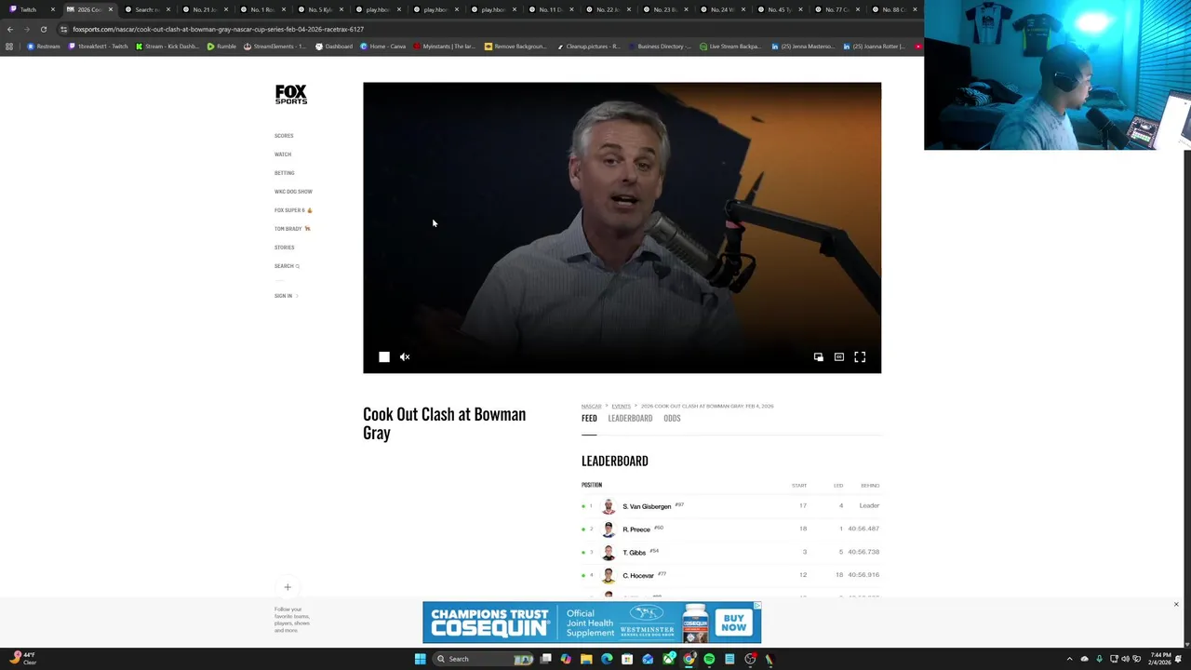Open the taskbar clock and date
1191x670 pixels.
click(x=1160, y=659)
